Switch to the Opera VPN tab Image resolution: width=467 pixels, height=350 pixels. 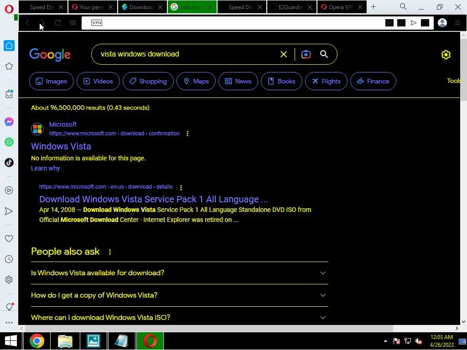click(342, 7)
